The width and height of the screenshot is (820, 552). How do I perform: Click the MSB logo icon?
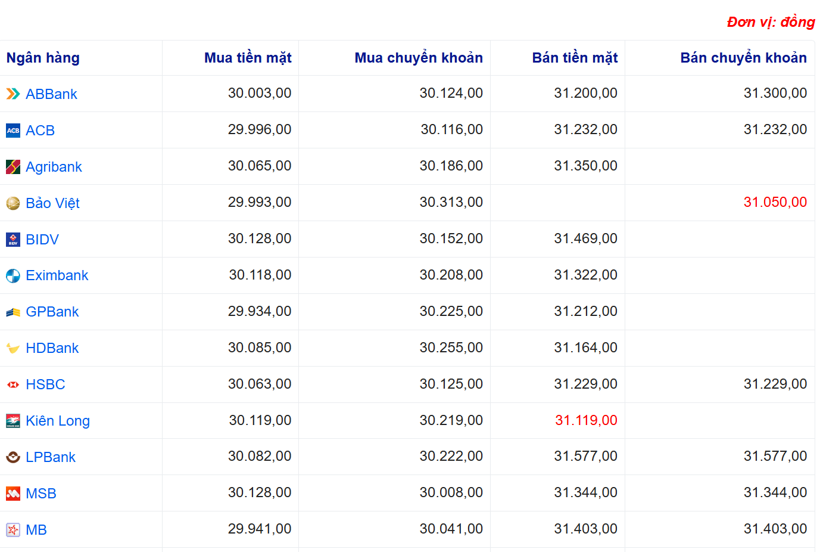(x=13, y=494)
